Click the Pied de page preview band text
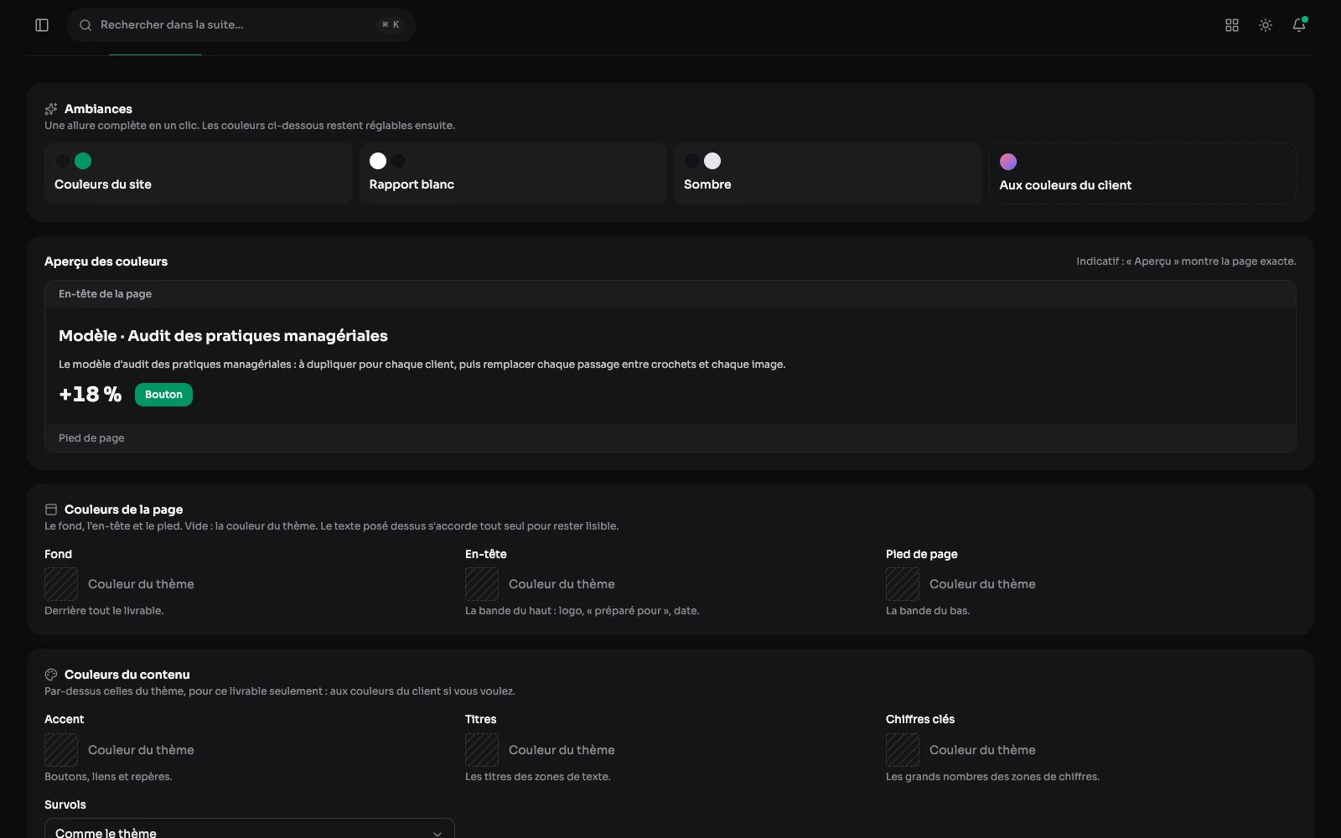 click(x=91, y=438)
